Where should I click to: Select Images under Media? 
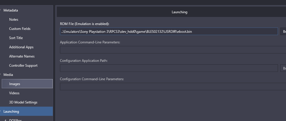(27, 84)
